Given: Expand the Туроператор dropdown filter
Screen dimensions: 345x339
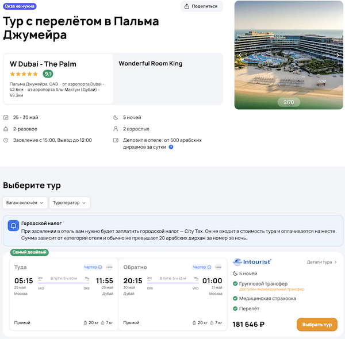Looking at the screenshot, I should pos(70,203).
